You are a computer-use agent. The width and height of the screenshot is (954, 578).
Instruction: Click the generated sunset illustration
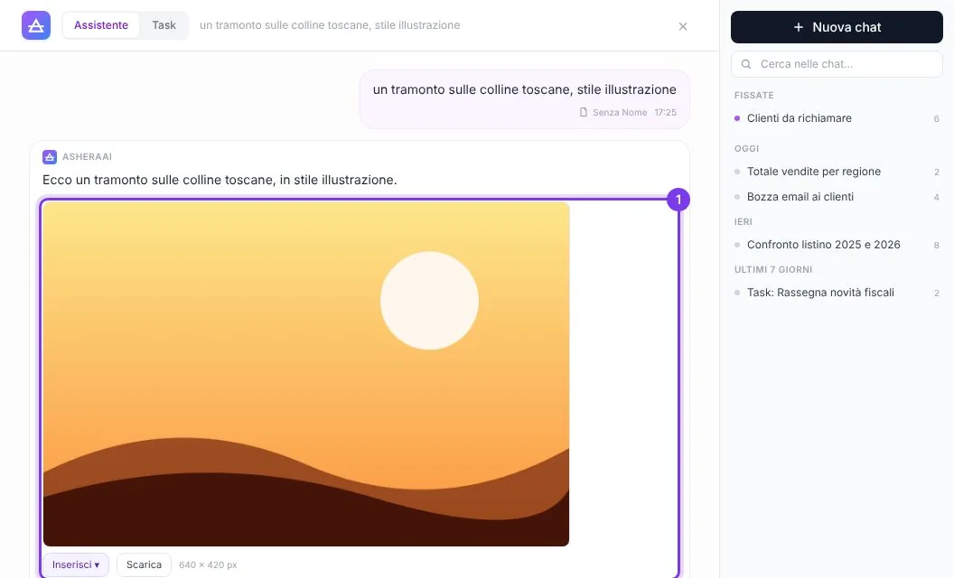click(x=306, y=374)
